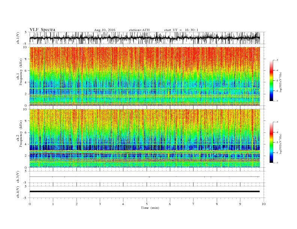
Task: Click the time axis tick label "9"
Action: (240, 204)
